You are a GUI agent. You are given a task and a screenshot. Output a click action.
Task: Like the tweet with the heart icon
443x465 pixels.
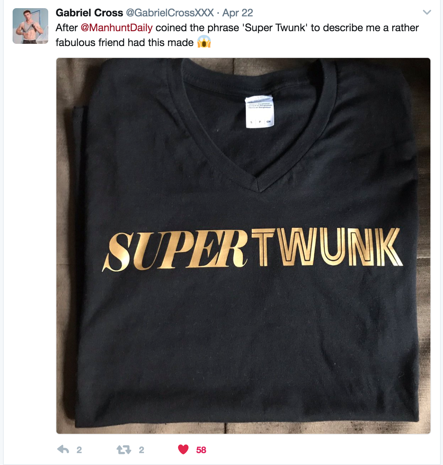click(183, 450)
